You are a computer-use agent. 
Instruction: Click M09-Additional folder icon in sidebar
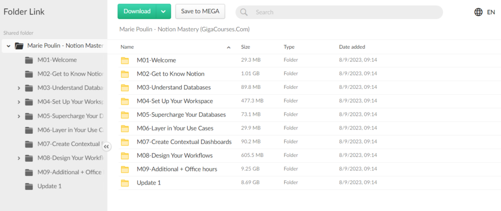point(29,172)
